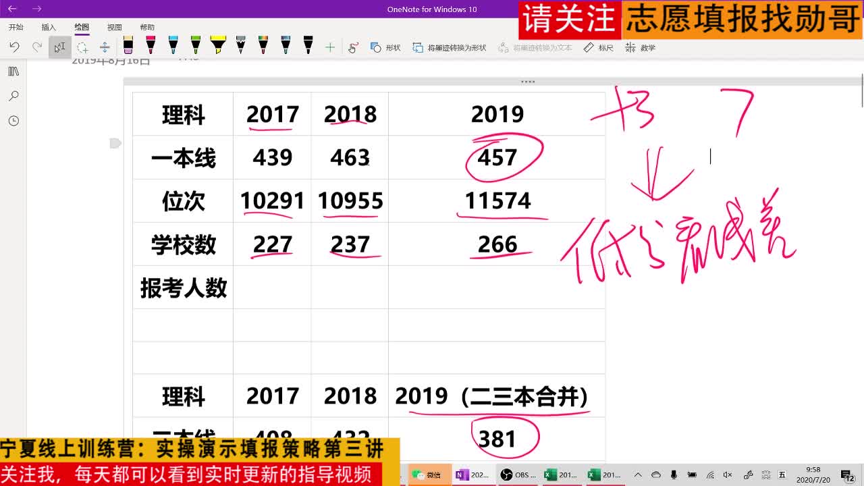Viewport: 864px width, 486px height.
Task: Open the 形状 shapes tool
Action: tap(385, 48)
